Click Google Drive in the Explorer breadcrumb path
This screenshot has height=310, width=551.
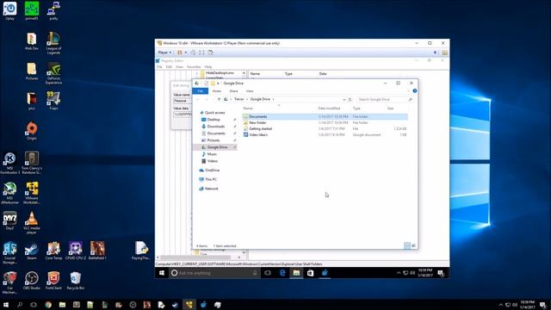pos(260,99)
